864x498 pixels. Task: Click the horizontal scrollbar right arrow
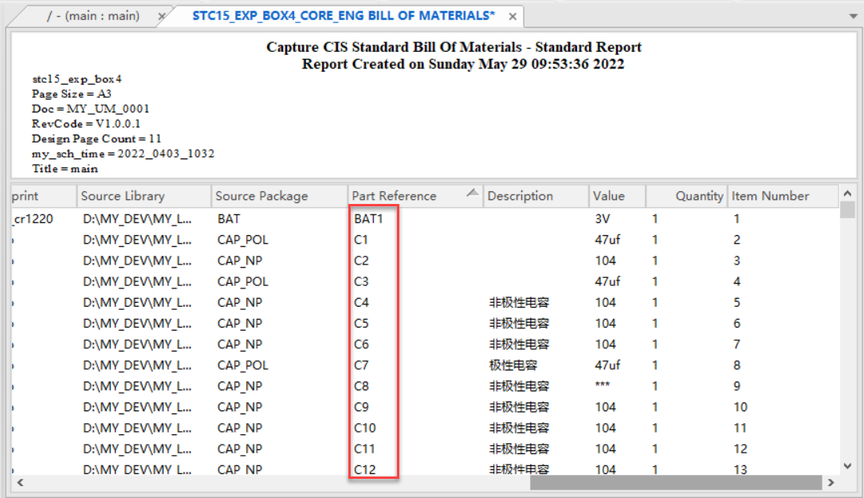[831, 483]
